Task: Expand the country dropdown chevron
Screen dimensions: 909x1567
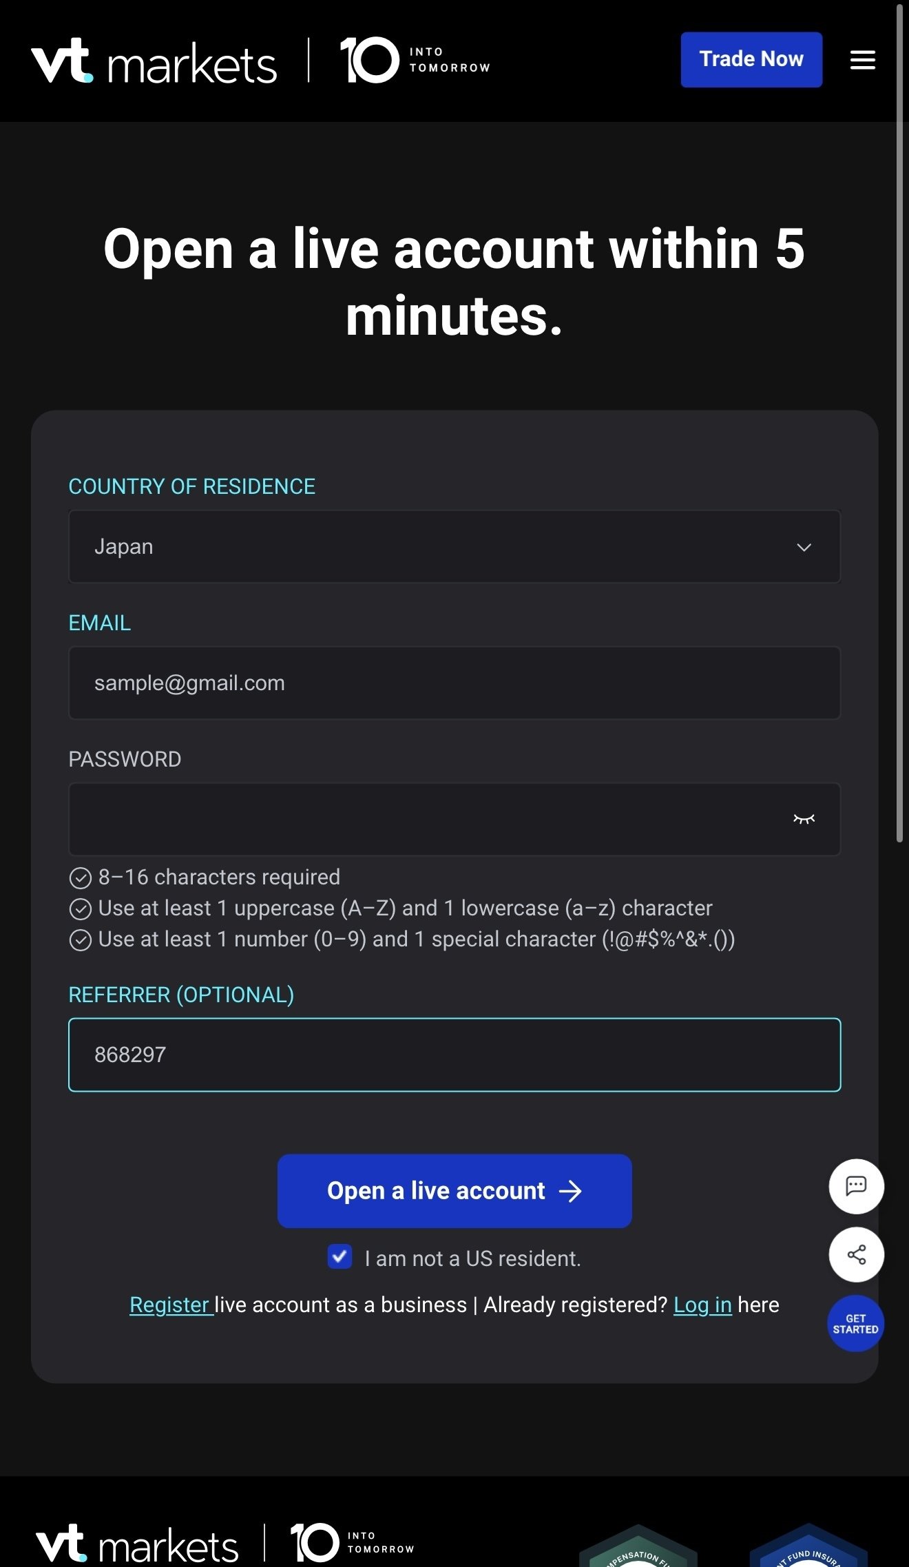Action: click(x=804, y=547)
